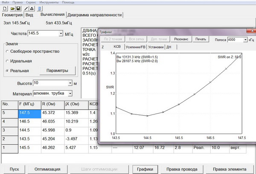The image size is (256, 174).
Task: Click the New file toolbar icon
Action: click(5, 9)
